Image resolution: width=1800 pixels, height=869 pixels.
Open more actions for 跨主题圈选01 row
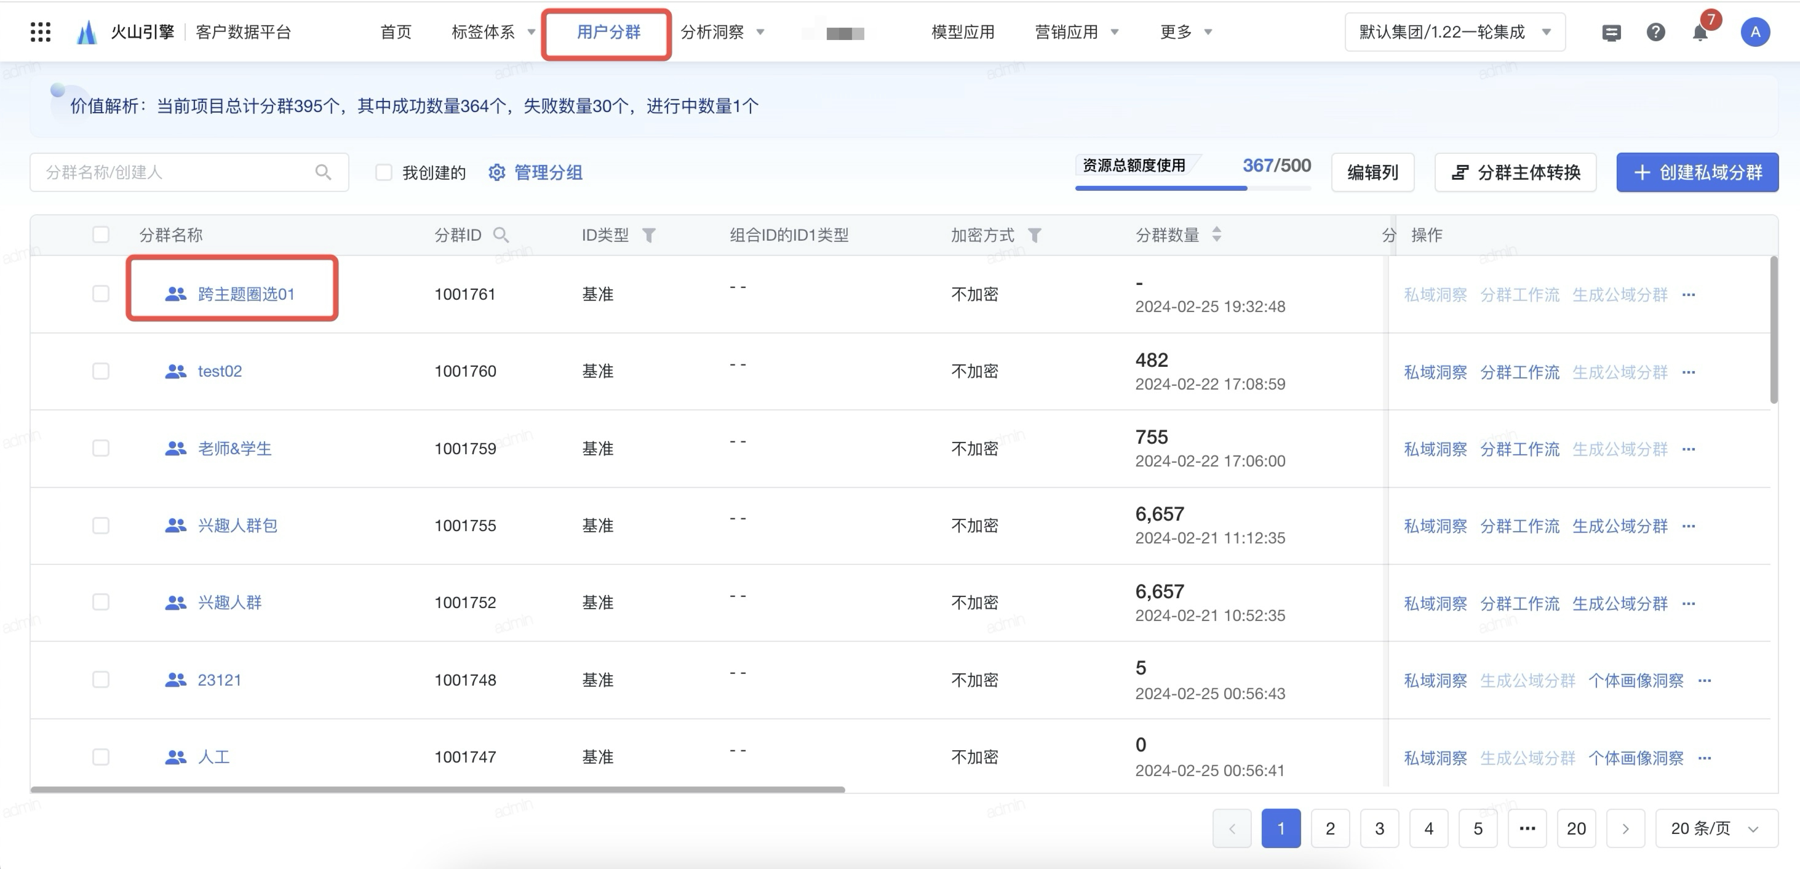point(1689,295)
